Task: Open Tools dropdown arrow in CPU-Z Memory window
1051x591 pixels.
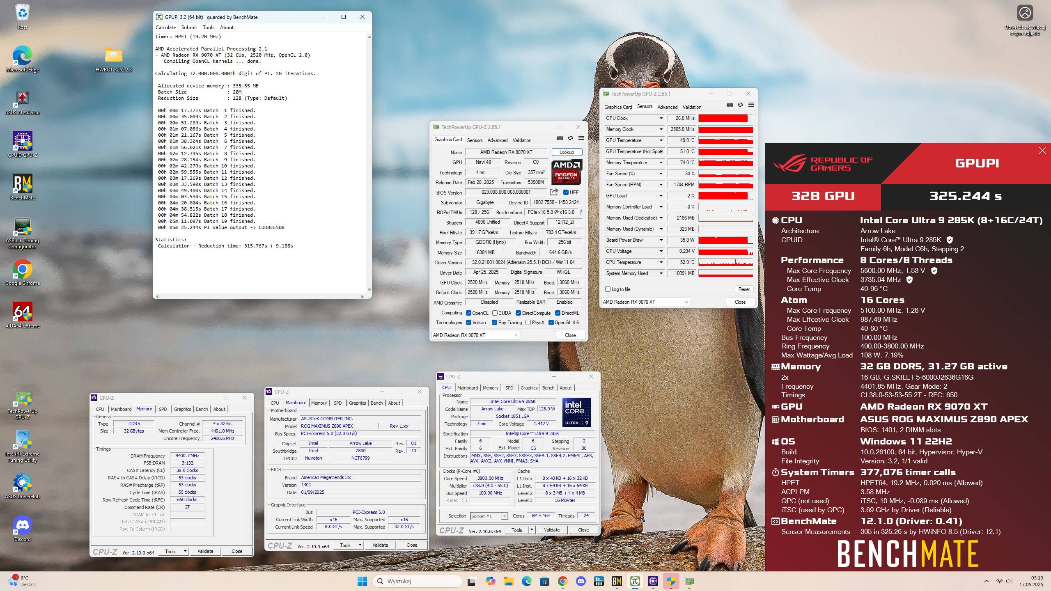Action: pos(186,551)
